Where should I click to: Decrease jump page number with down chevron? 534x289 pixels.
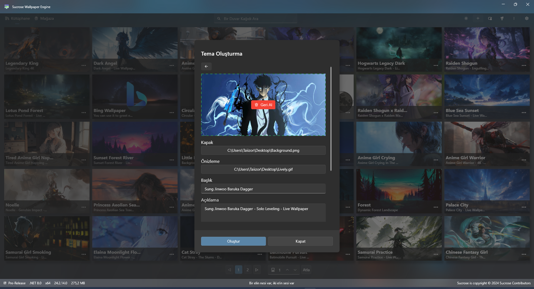295,270
